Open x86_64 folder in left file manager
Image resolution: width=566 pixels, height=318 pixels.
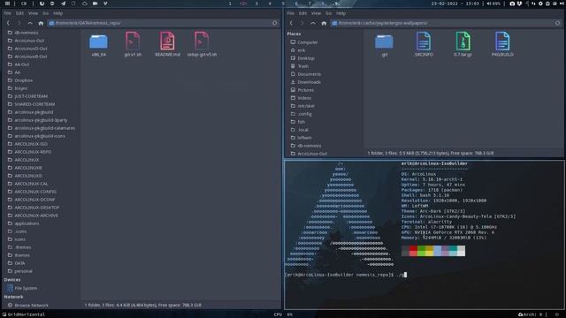pyautogui.click(x=98, y=45)
